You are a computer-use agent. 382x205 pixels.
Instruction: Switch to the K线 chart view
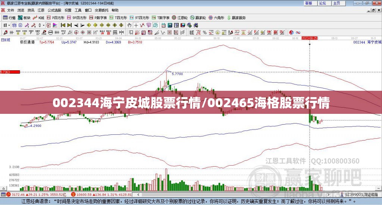[x=38, y=18]
